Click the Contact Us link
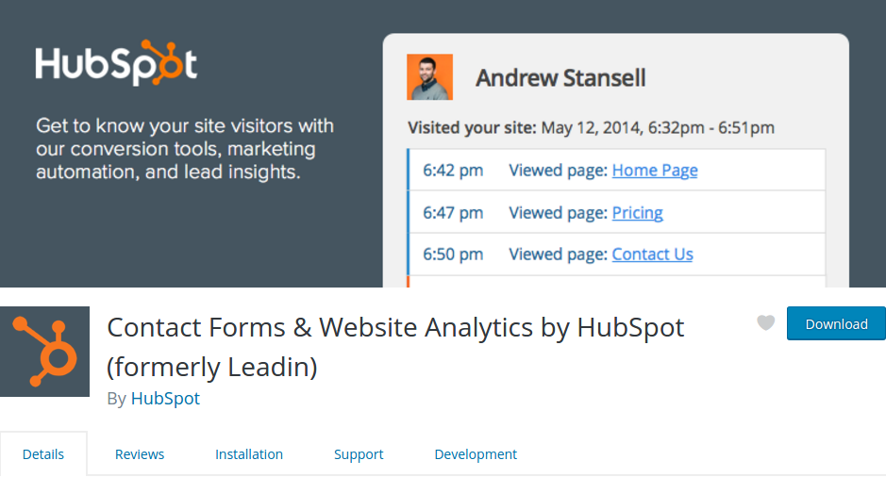Image resolution: width=886 pixels, height=477 pixels. [x=653, y=255]
